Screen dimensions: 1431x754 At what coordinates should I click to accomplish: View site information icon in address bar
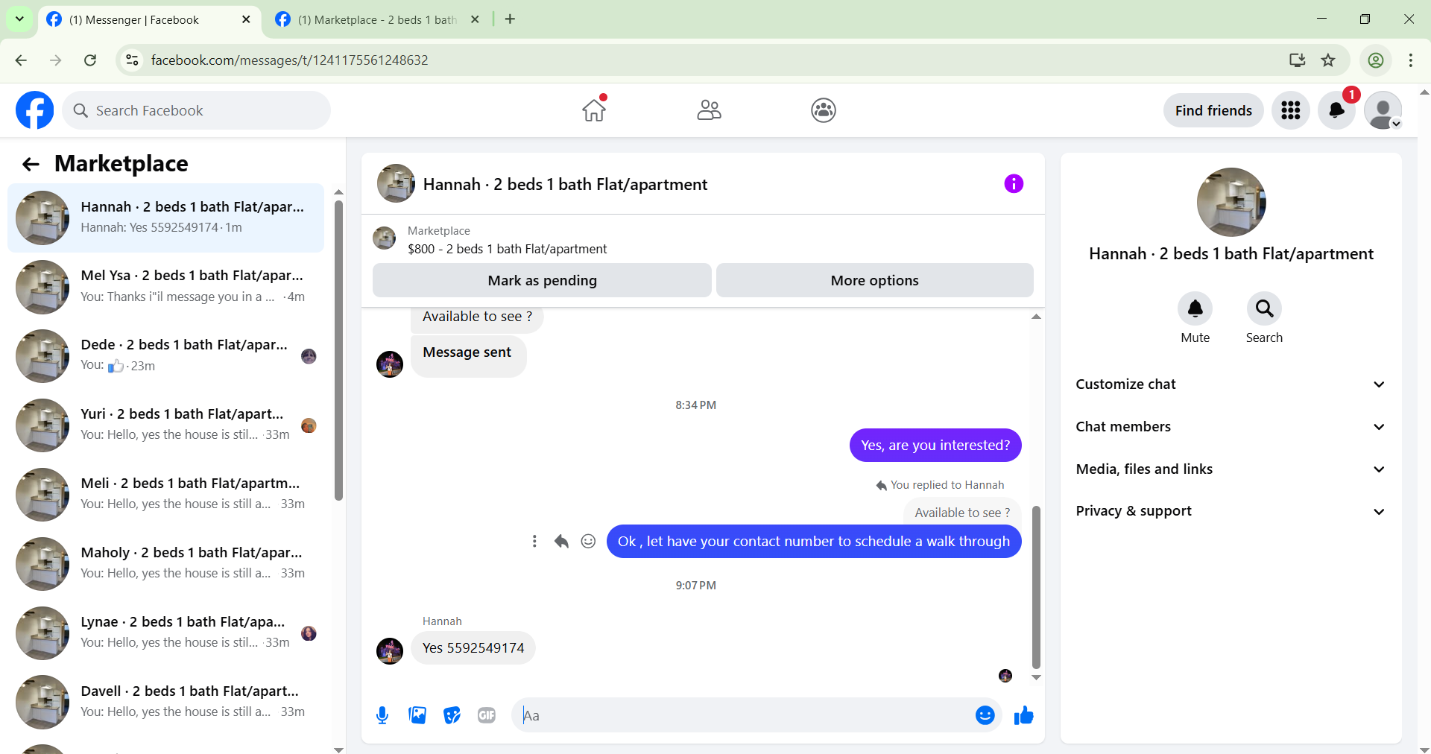click(132, 60)
